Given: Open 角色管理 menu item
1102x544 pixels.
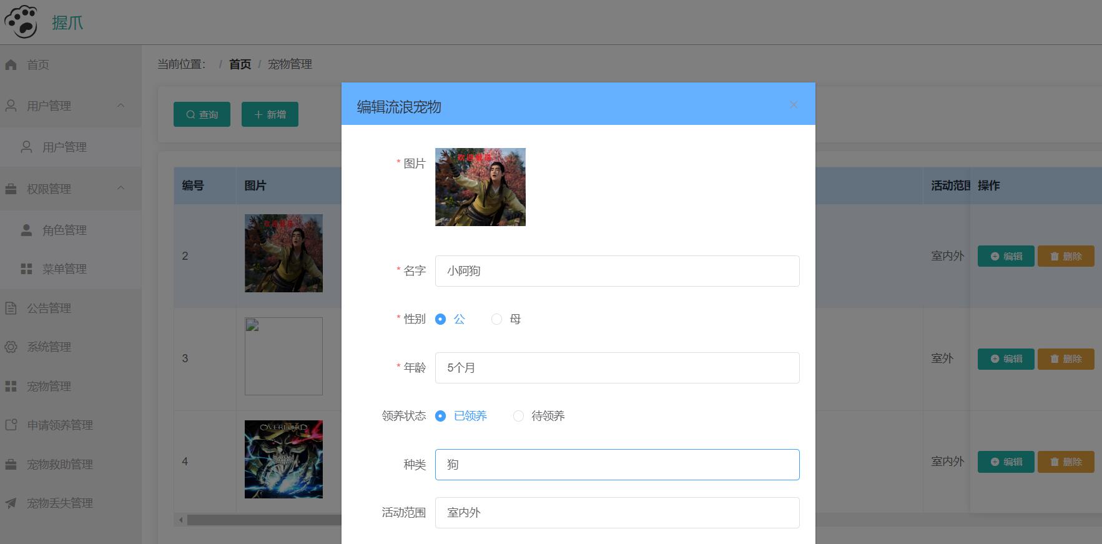Looking at the screenshot, I should click(71, 230).
